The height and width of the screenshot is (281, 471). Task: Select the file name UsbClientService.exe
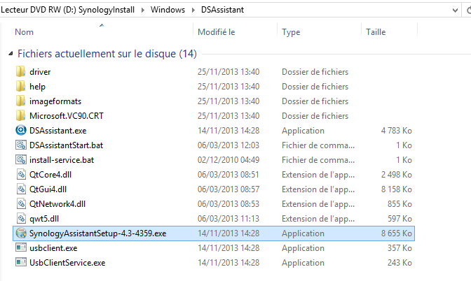point(67,263)
